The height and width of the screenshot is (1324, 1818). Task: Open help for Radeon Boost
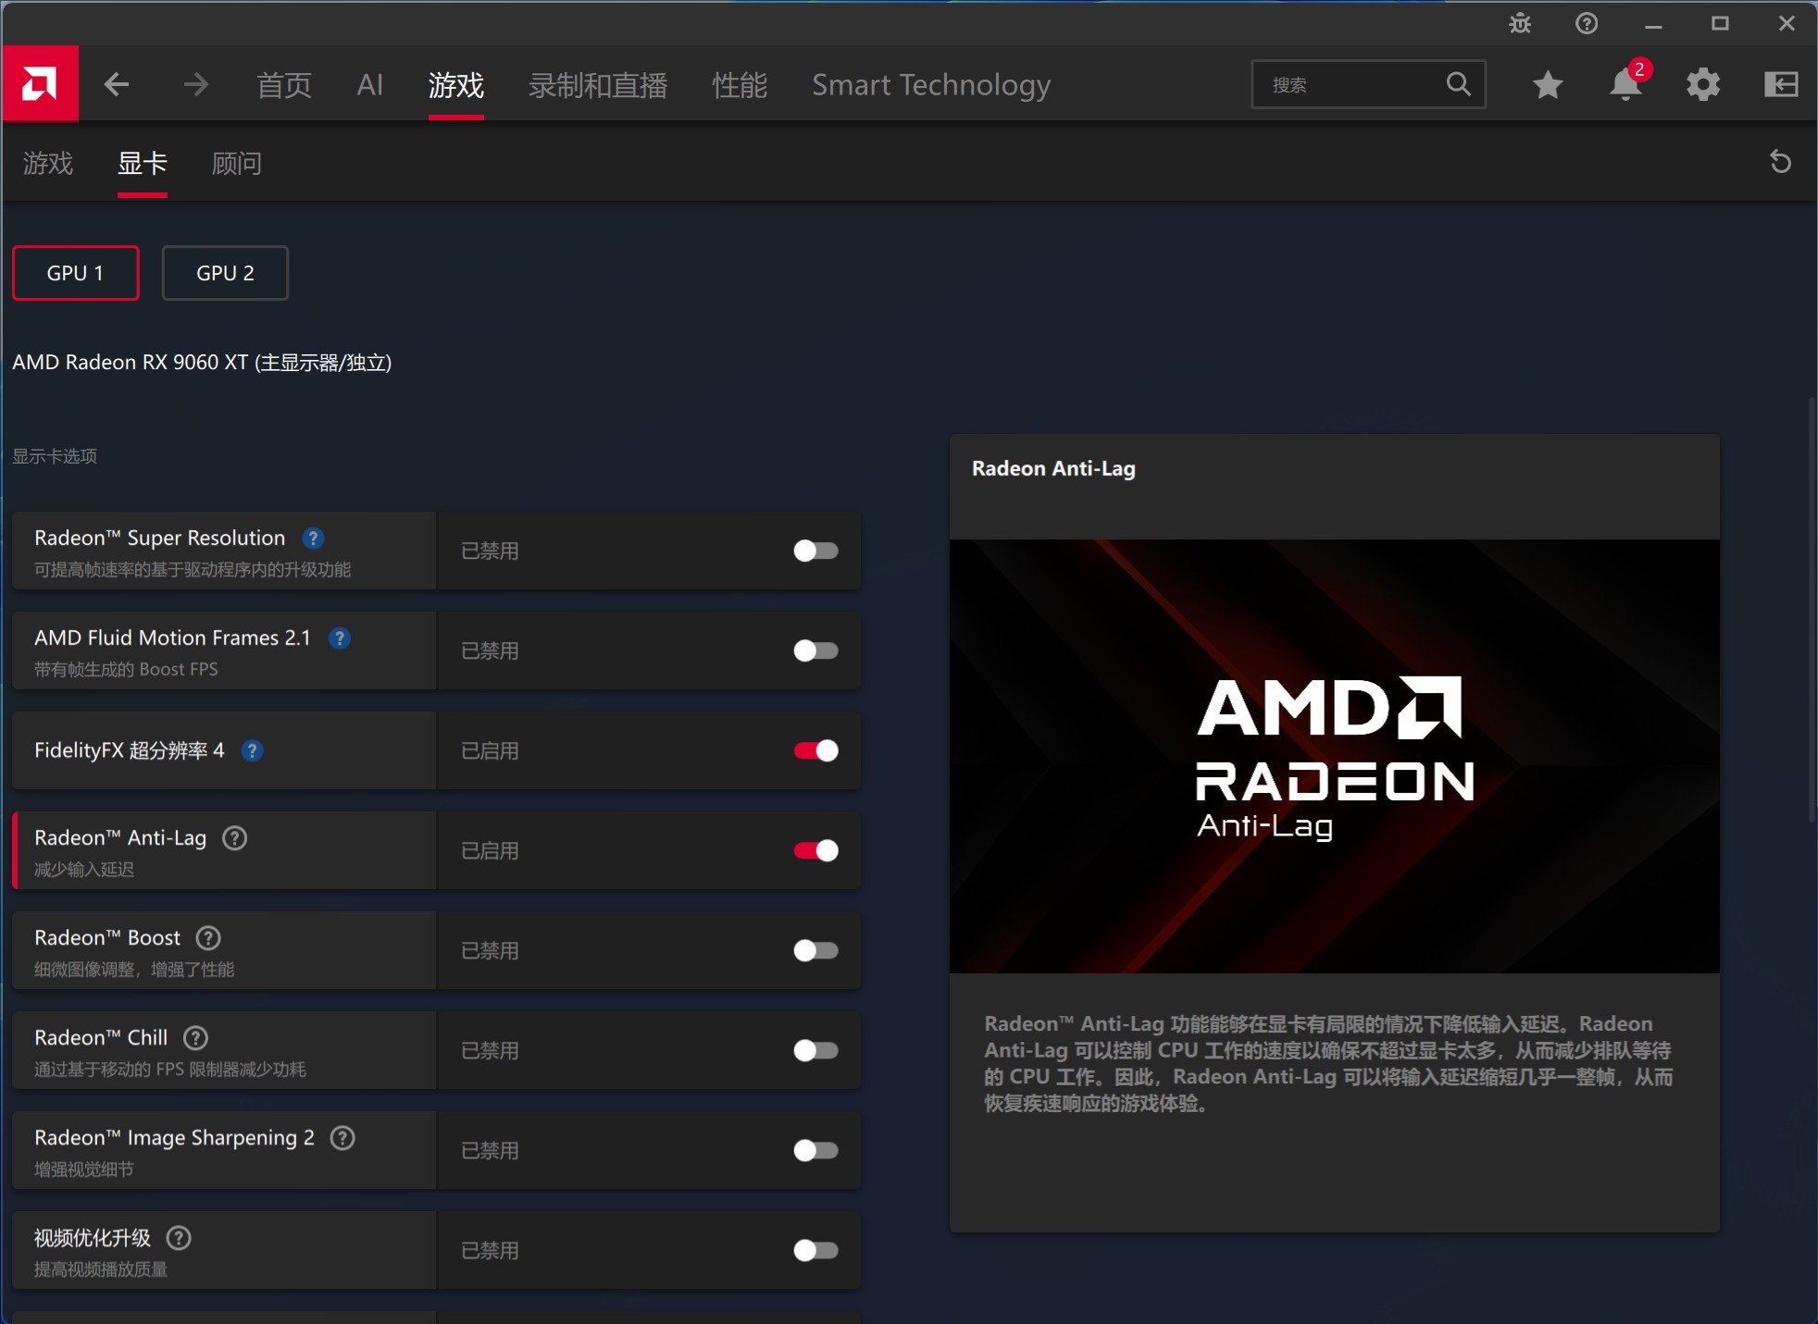[x=208, y=938]
